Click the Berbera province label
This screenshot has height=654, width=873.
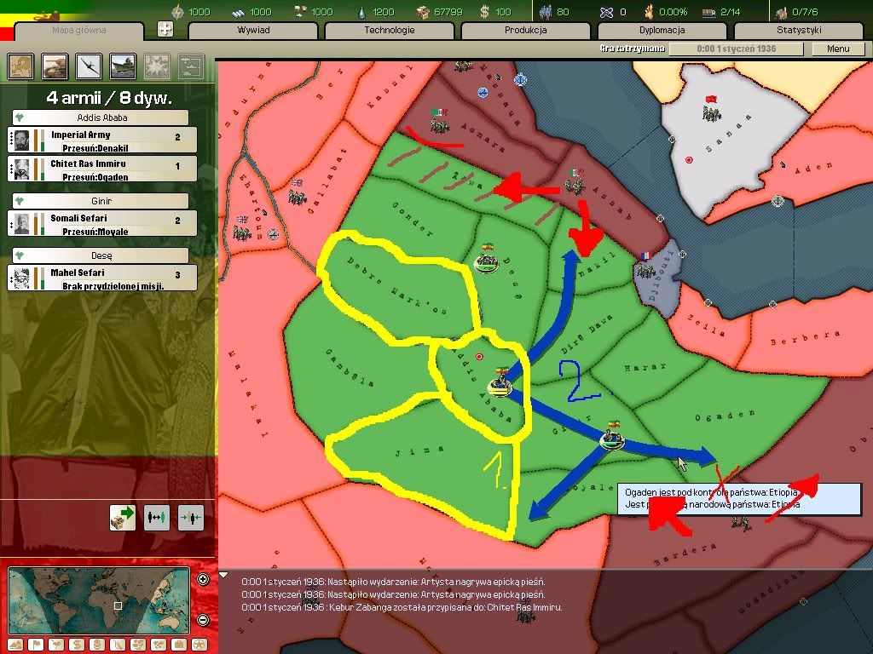point(805,337)
